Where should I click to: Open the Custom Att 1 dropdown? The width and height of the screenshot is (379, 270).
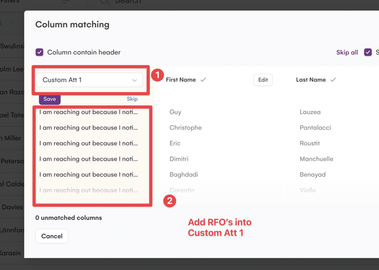point(89,80)
